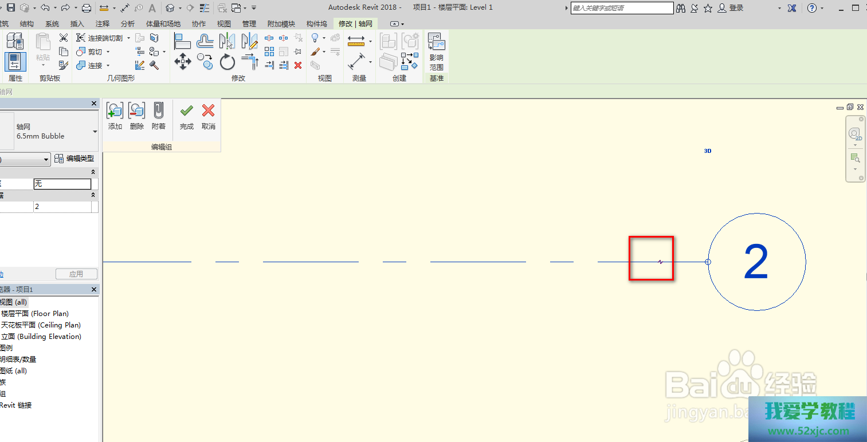Click the Move tool in Modify panel
Viewport: 867px width, 442px height.
coord(182,61)
